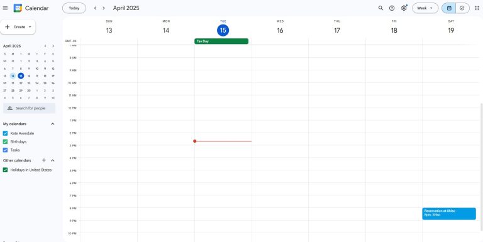Select Saturday 19 column header

point(451,28)
